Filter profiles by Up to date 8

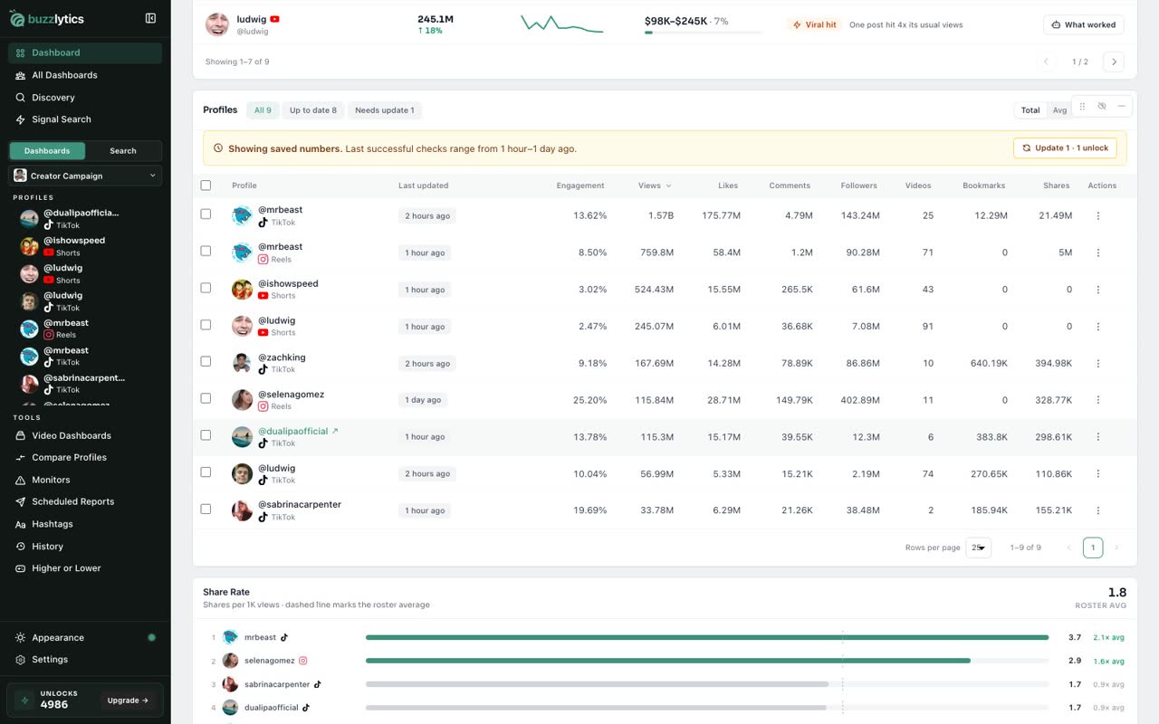(x=313, y=110)
